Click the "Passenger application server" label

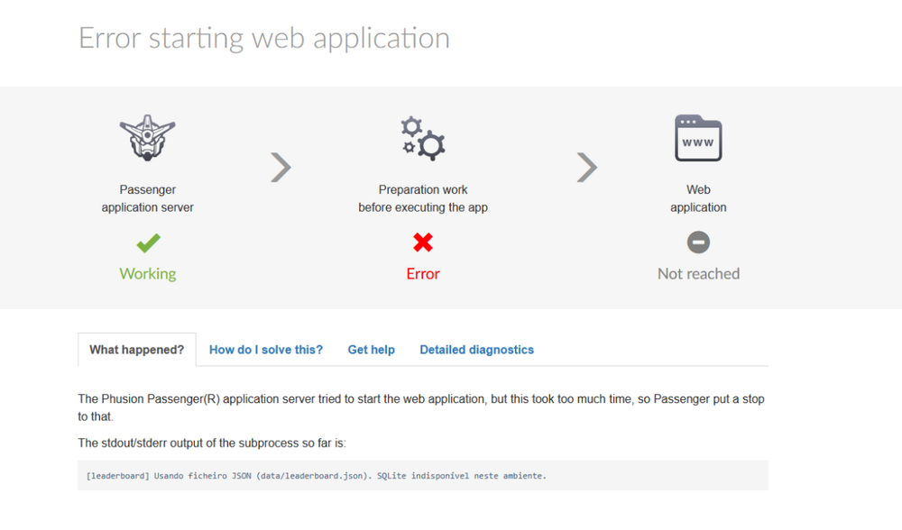point(148,198)
